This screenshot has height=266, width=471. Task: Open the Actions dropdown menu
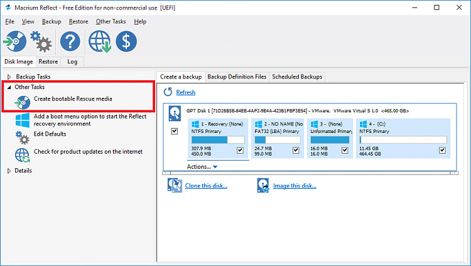click(x=202, y=167)
